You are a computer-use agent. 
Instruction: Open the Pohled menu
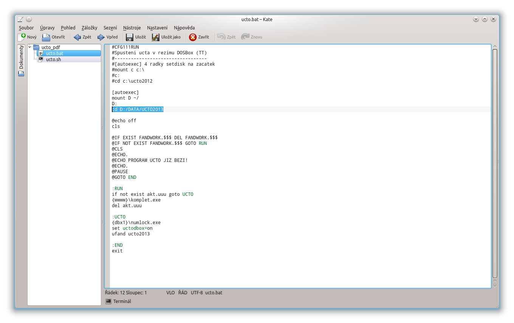point(68,28)
